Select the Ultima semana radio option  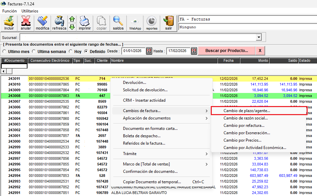click(34, 51)
